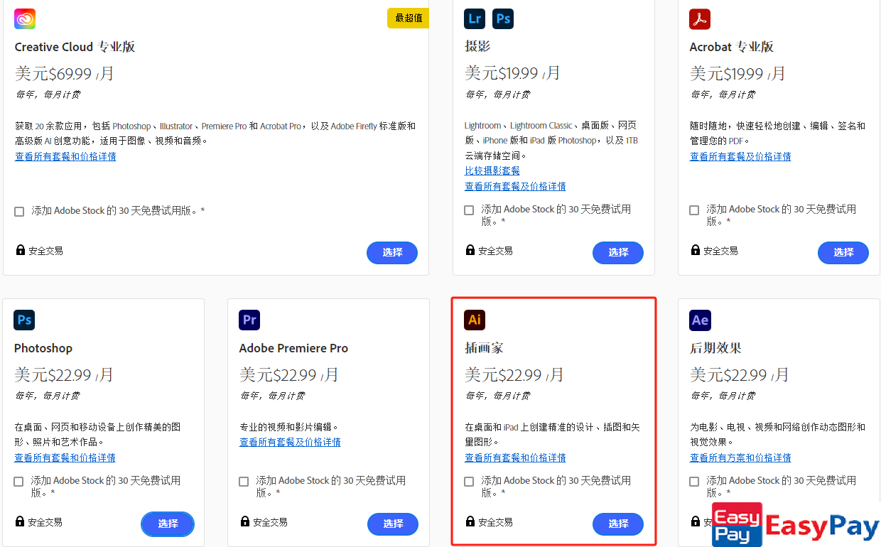
Task: Click 安全交易 text in Creative Cloud card
Action: click(x=45, y=251)
